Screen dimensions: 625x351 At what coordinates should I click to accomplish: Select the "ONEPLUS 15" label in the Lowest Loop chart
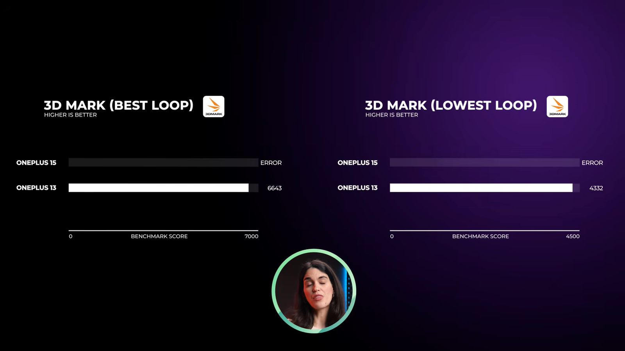(357, 163)
